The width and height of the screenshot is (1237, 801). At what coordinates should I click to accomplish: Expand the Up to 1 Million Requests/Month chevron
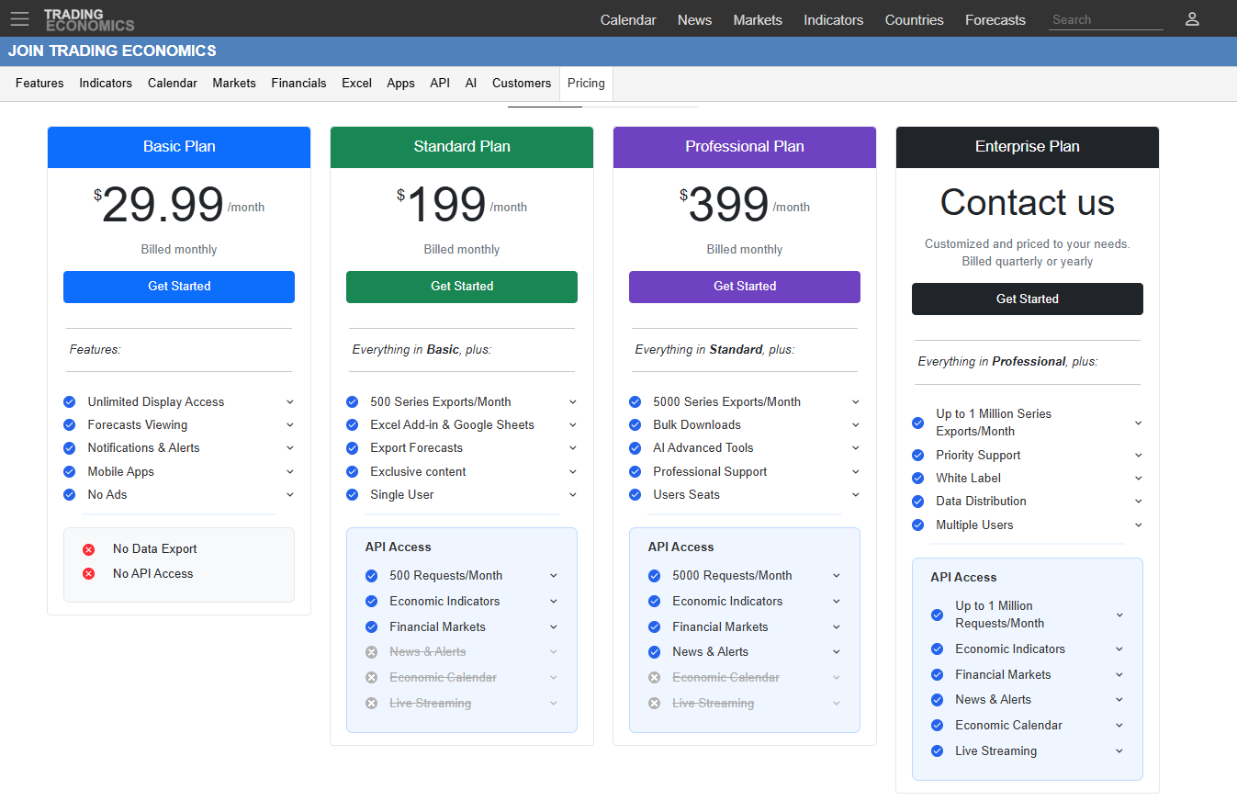(1119, 615)
